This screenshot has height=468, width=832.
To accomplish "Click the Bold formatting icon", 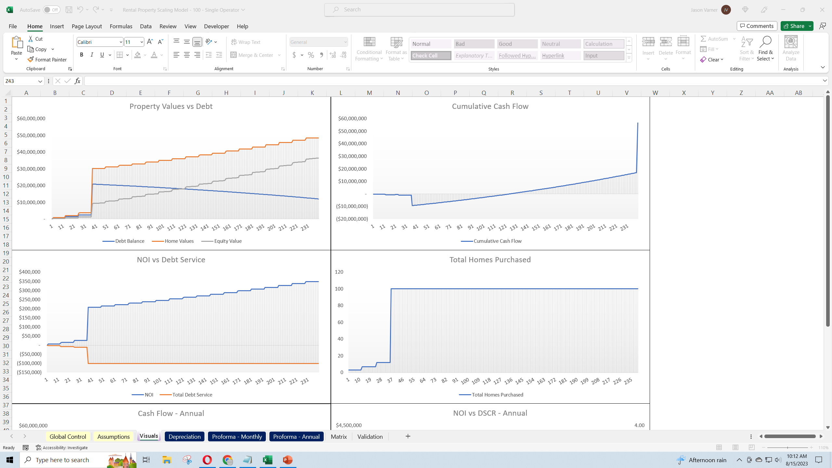I will [x=82, y=55].
